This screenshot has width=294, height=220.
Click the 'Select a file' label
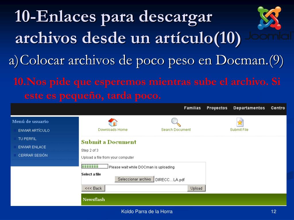point(91,174)
